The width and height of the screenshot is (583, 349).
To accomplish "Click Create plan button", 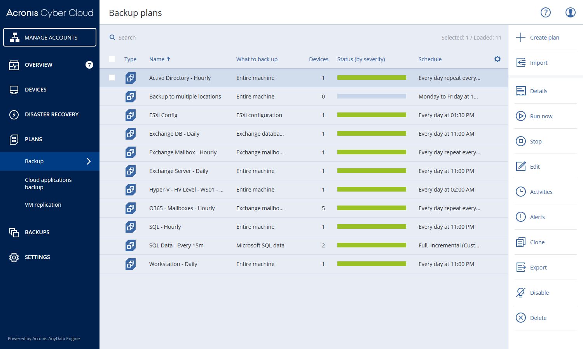I will pyautogui.click(x=544, y=38).
